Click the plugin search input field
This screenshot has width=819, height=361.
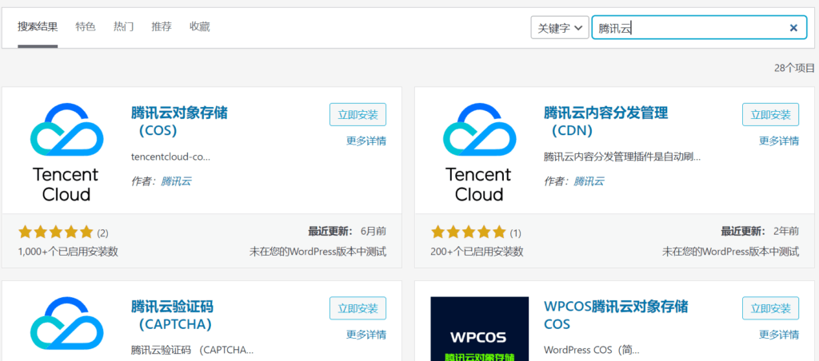(x=688, y=28)
